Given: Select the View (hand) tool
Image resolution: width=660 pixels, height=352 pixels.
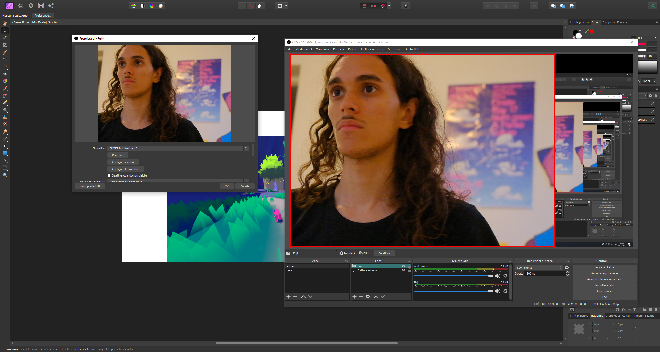Looking at the screenshot, I should tap(5, 23).
